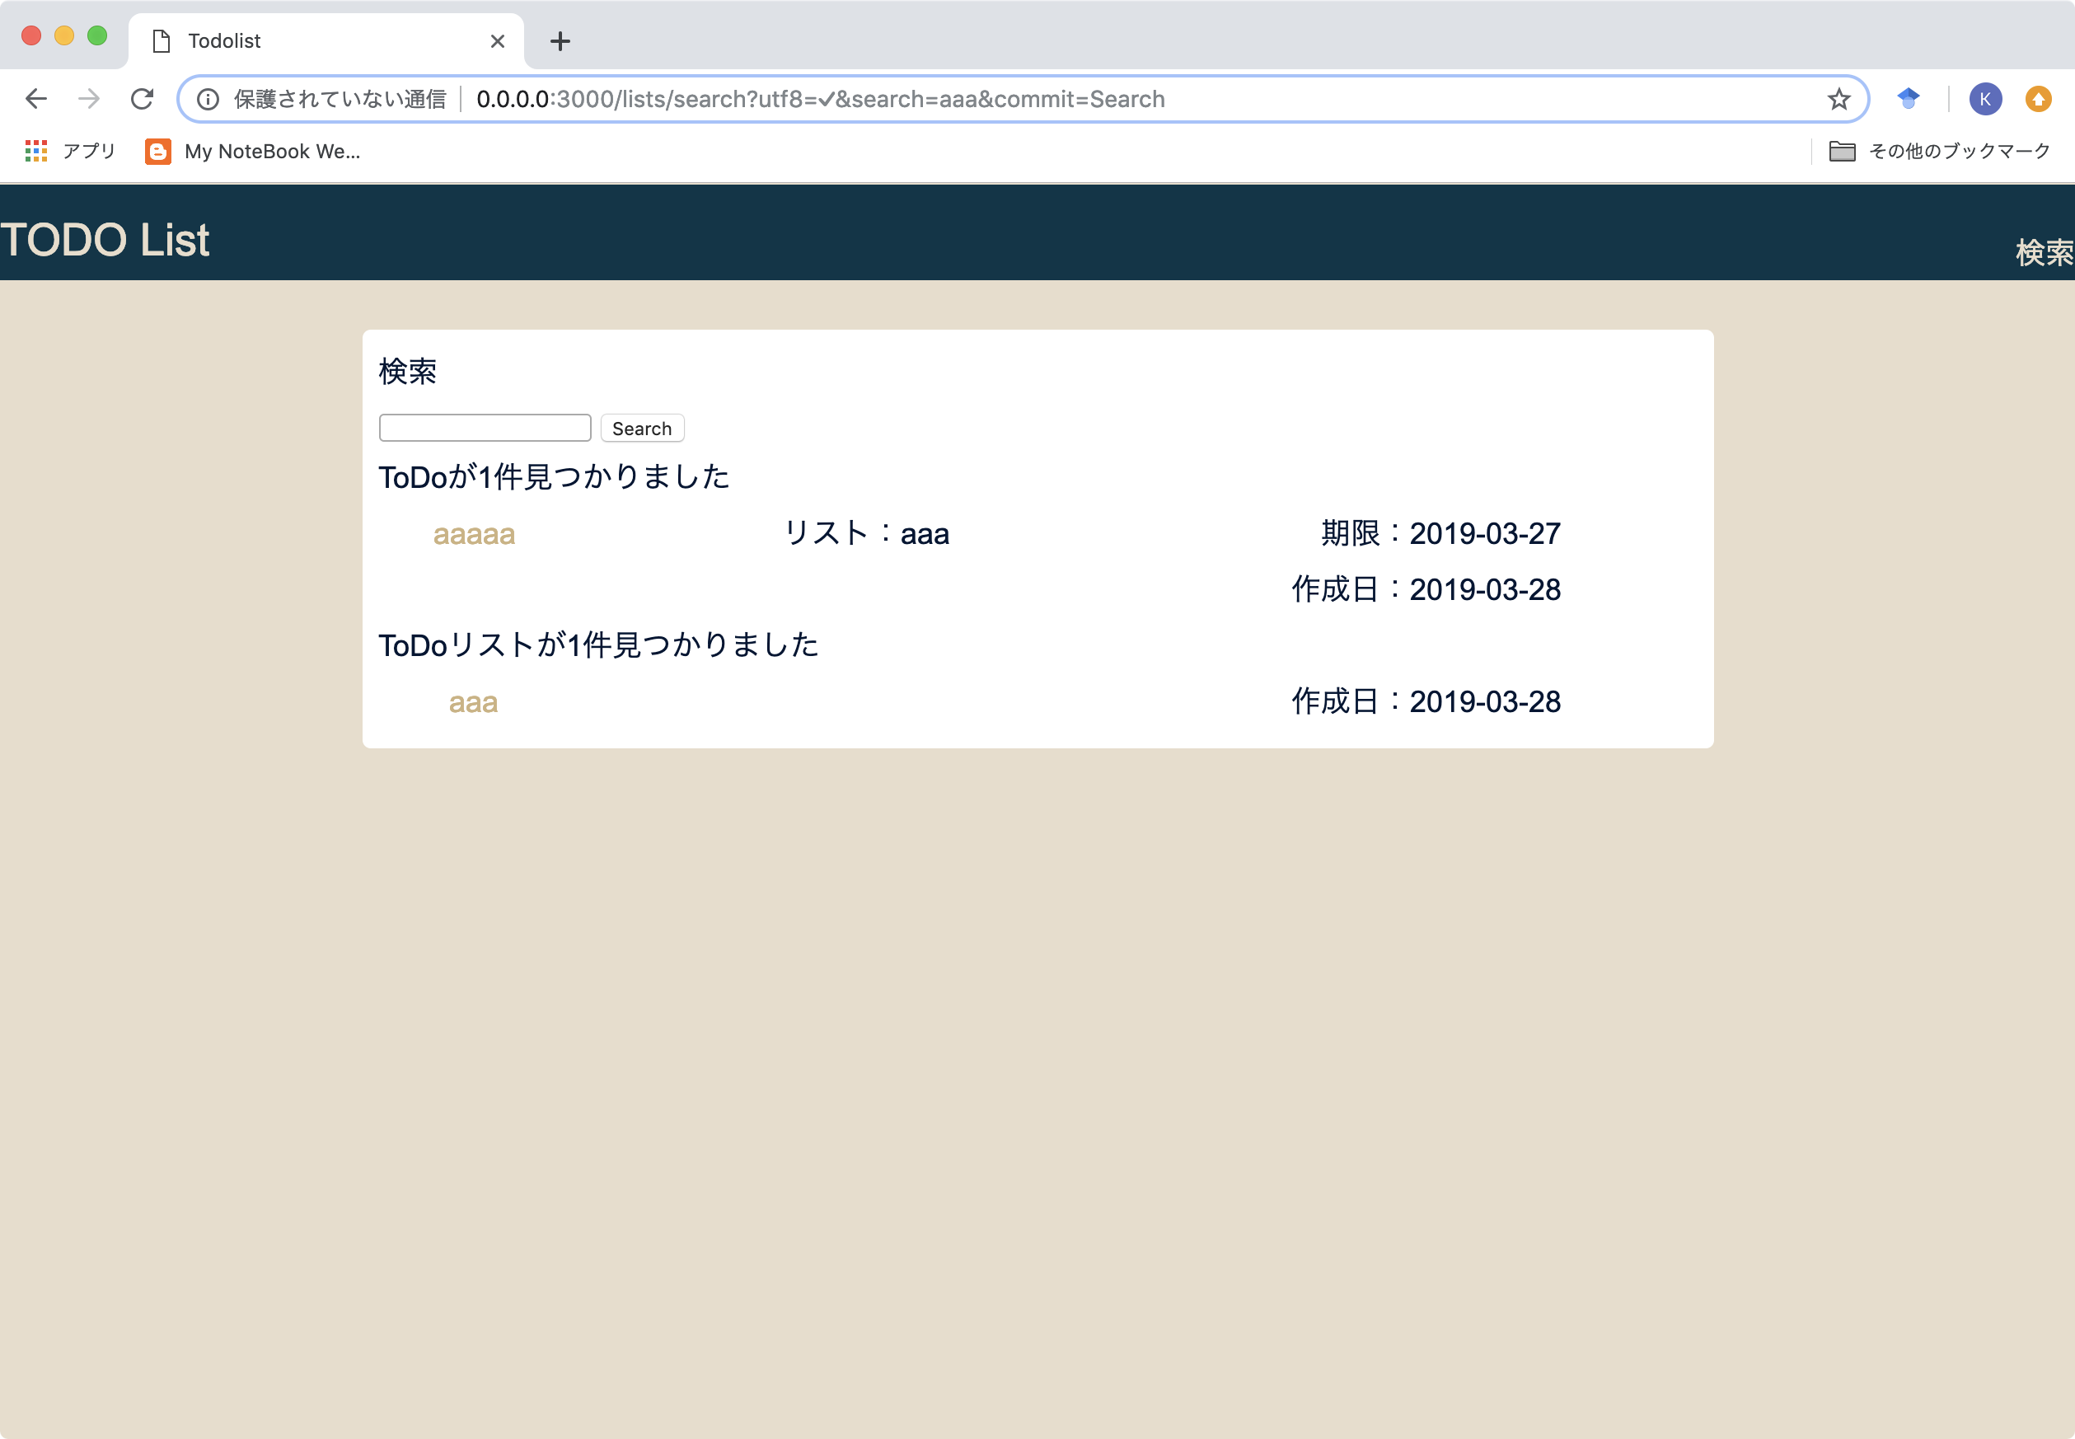Click the ToDoが1件見つかりました heading

point(555,477)
